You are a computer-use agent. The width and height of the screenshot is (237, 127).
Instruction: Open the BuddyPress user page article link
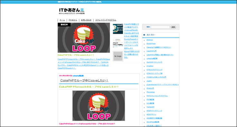click(x=131, y=44)
